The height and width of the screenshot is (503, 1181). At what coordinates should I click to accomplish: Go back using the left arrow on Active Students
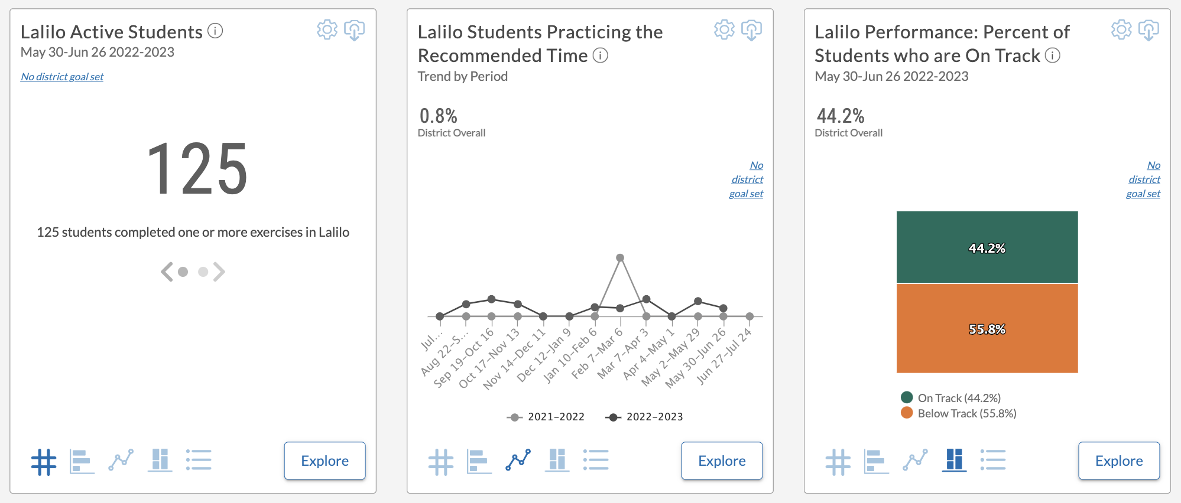(x=167, y=271)
